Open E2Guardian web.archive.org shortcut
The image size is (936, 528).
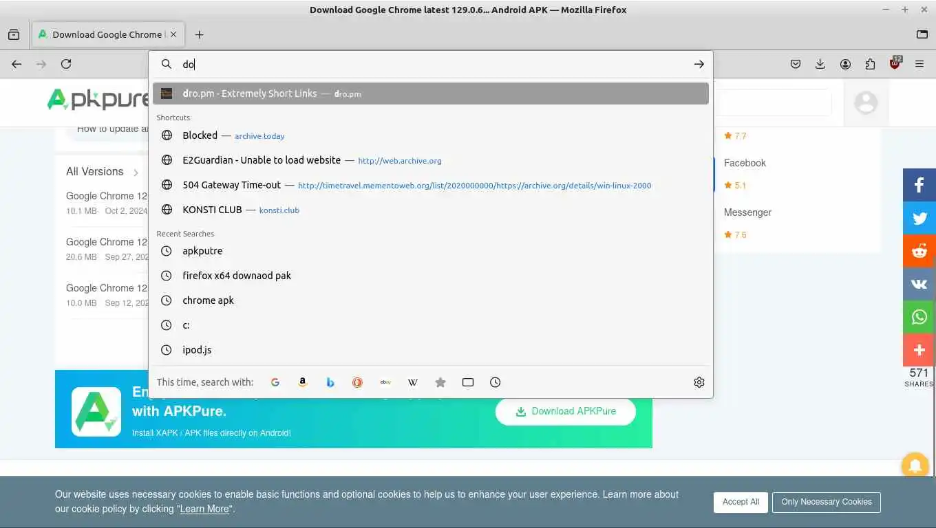431,160
